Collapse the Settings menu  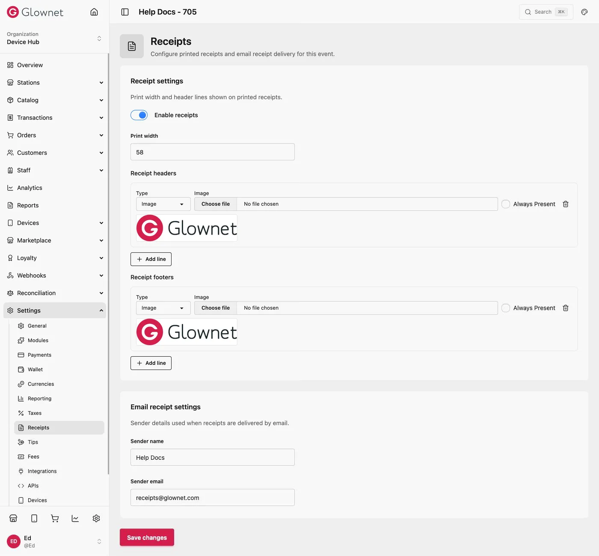[54, 311]
